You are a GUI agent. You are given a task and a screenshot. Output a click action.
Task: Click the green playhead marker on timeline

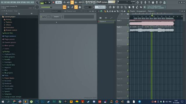click(152, 16)
